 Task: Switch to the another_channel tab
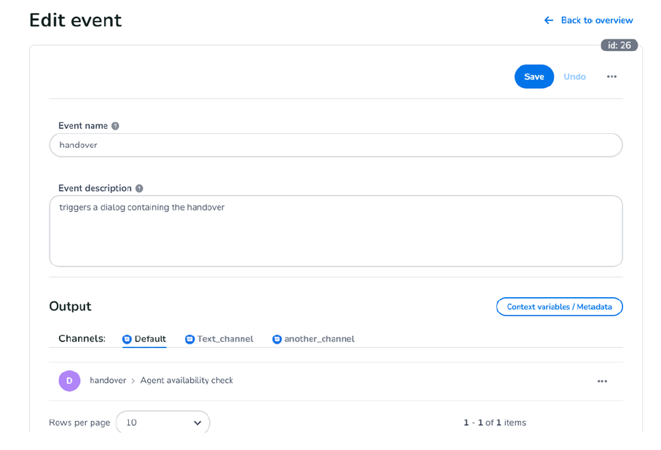pyautogui.click(x=319, y=339)
